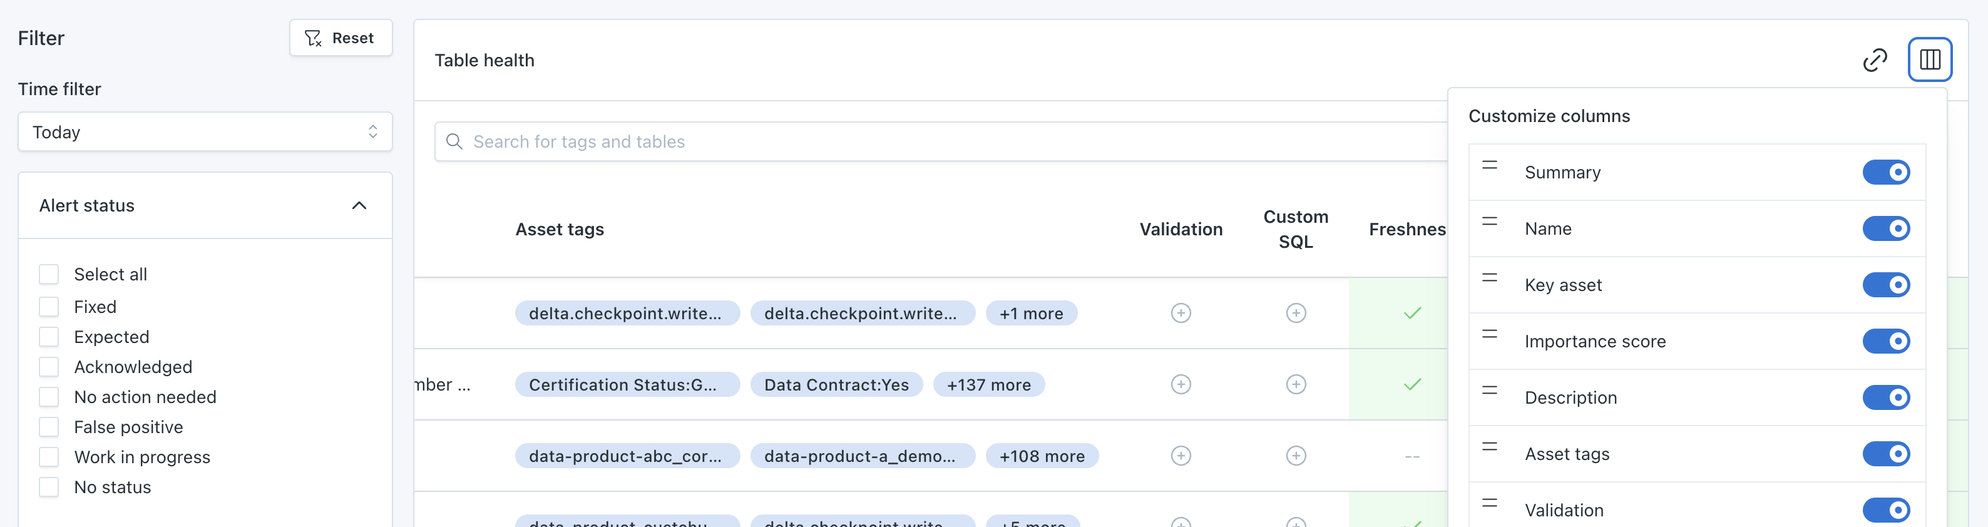This screenshot has width=1988, height=527.
Task: Toggle off the Importance score column
Action: coord(1885,341)
